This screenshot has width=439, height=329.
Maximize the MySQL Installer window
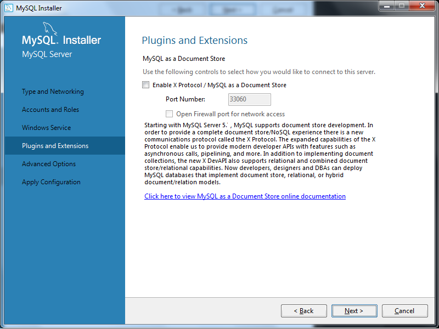point(402,6)
